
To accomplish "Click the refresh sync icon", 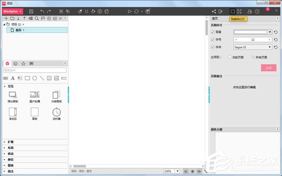I will pos(136,11).
